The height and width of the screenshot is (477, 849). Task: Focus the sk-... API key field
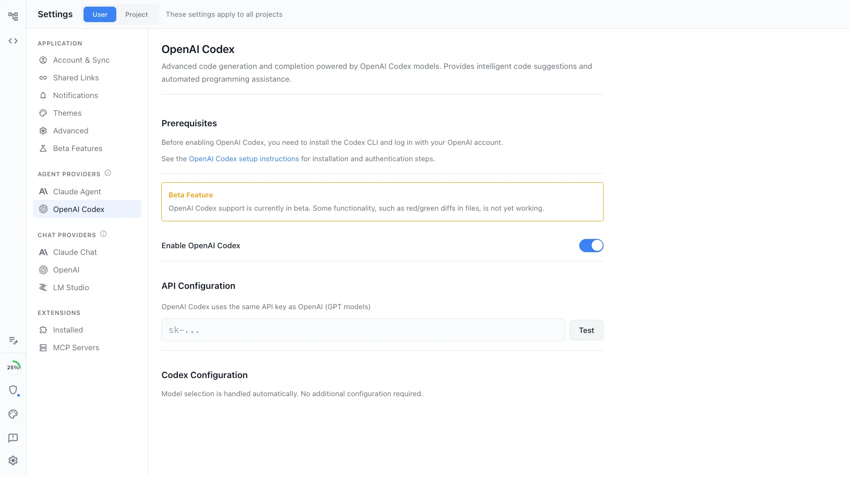tap(363, 330)
